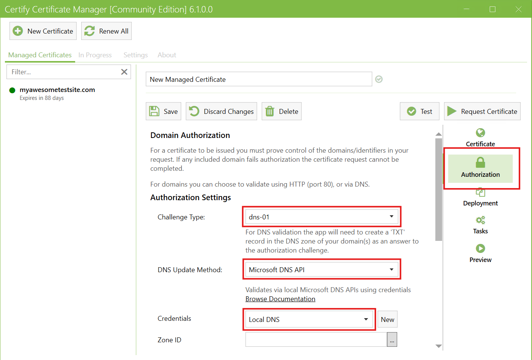Open the Preview play icon
This screenshot has width=532, height=360.
480,248
